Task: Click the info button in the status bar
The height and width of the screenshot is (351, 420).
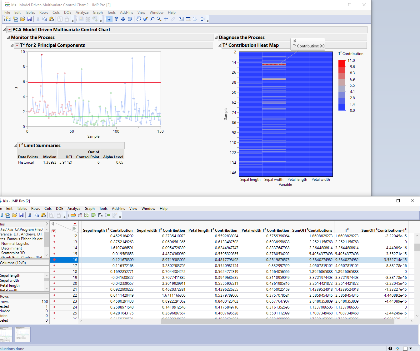Action: [x=390, y=349]
